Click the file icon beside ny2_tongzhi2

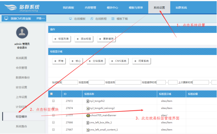(87, 101)
